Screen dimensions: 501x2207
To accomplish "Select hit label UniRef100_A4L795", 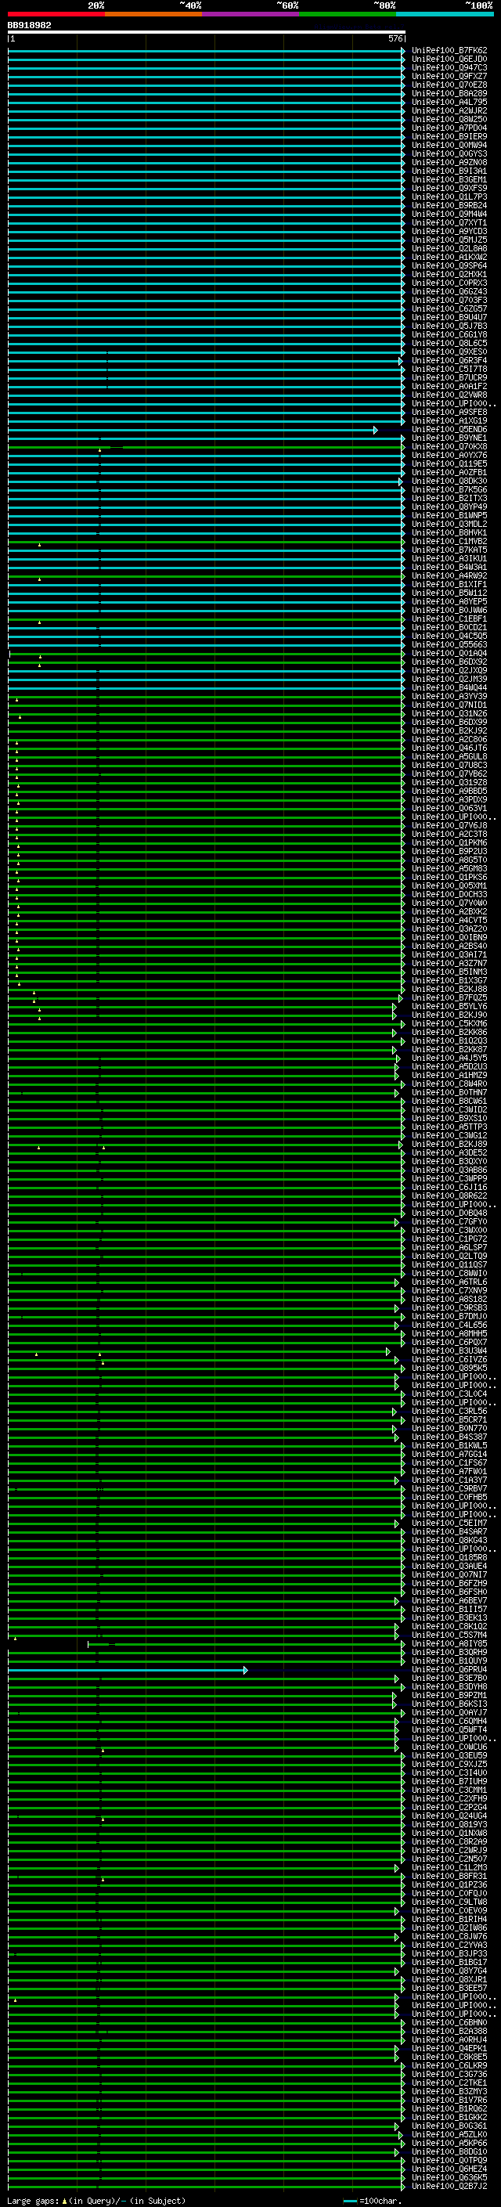I will coord(449,102).
